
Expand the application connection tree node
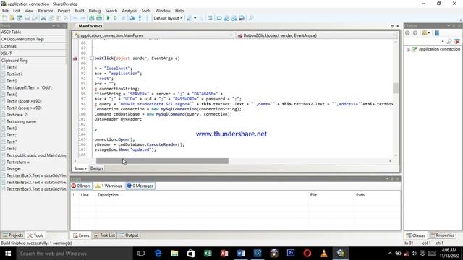[408, 50]
